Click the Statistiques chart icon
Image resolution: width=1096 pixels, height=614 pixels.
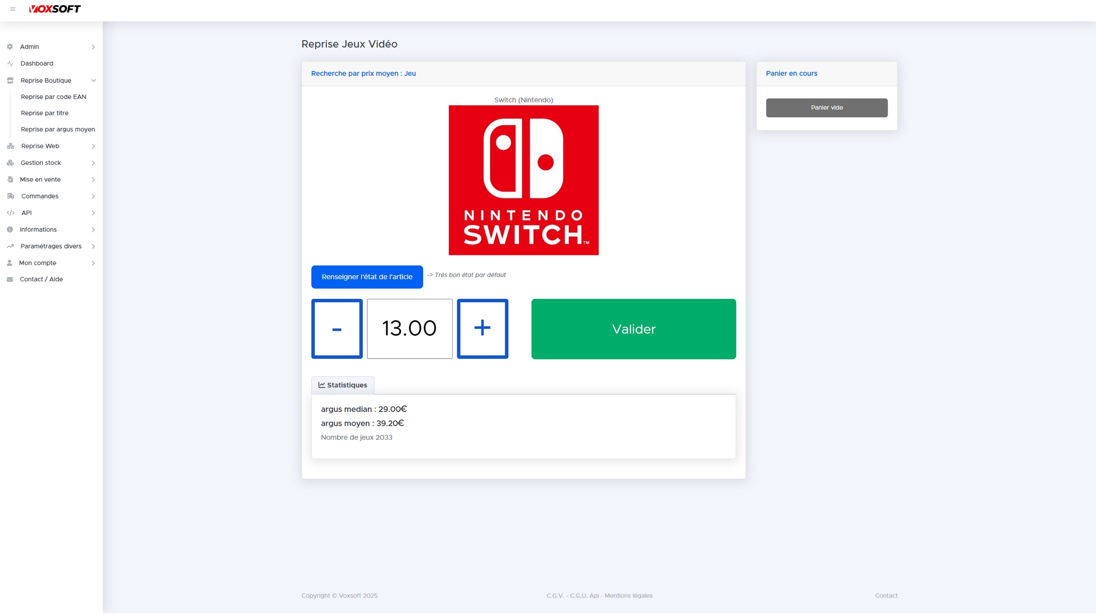click(321, 385)
